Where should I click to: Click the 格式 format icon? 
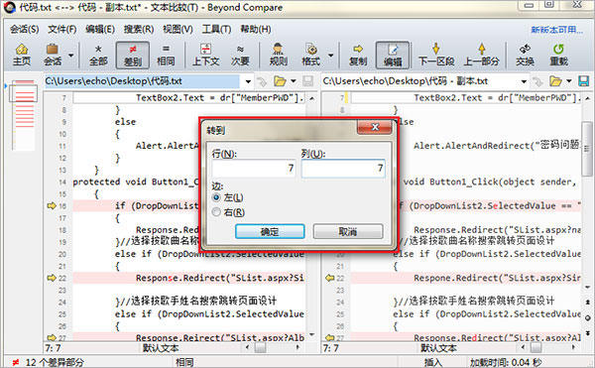click(x=311, y=55)
